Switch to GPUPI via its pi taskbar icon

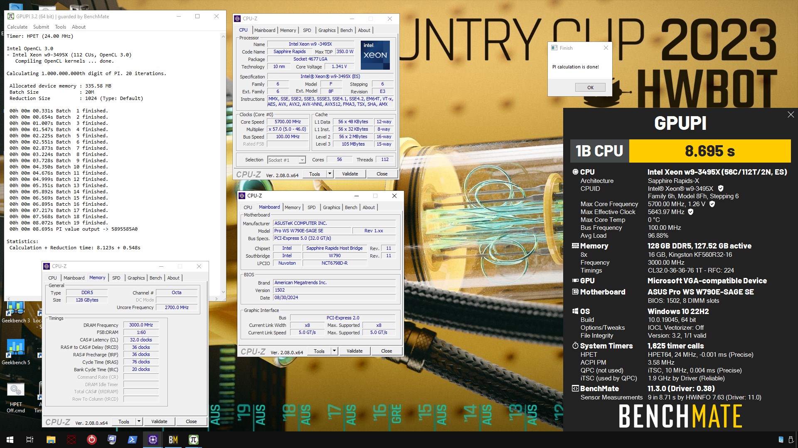pyautogui.click(x=194, y=440)
